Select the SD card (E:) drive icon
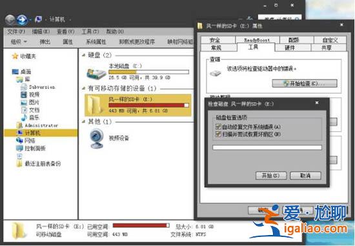355x246 pixels. 94,105
